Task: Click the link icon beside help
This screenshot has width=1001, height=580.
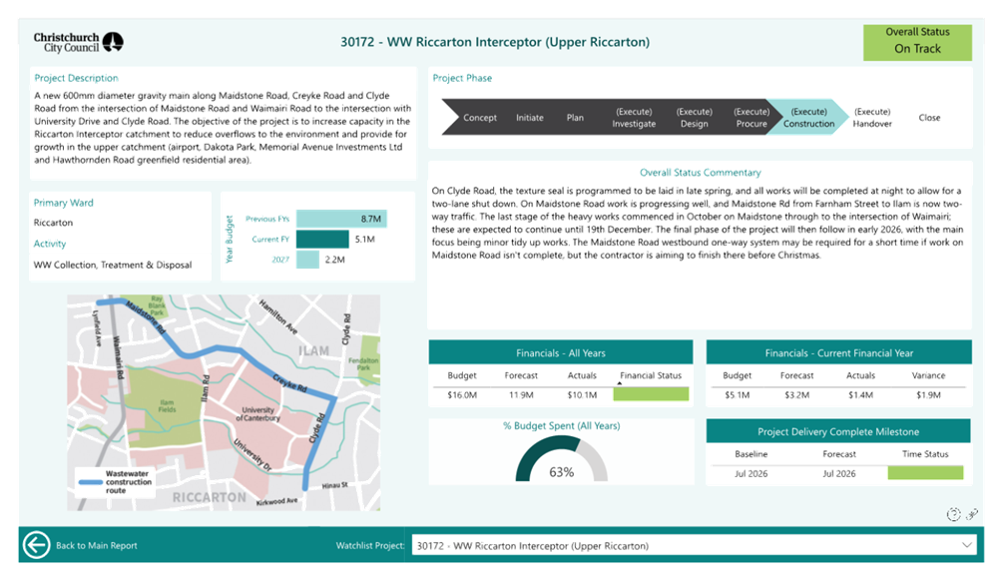Action: (971, 514)
